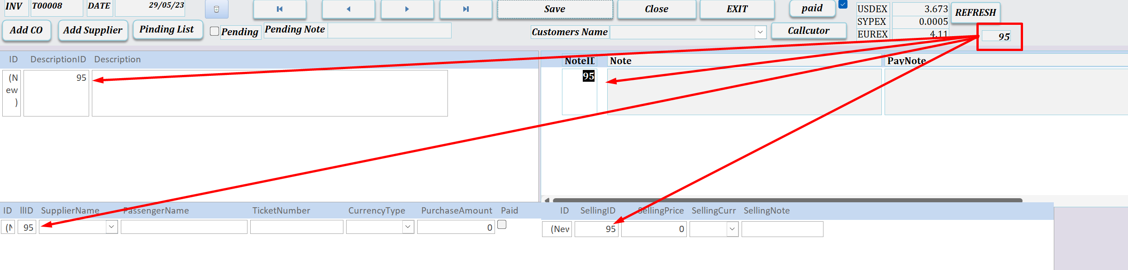Viewport: 1128px width, 270px height.
Task: Click the SellingID field showing 95
Action: (x=596, y=229)
